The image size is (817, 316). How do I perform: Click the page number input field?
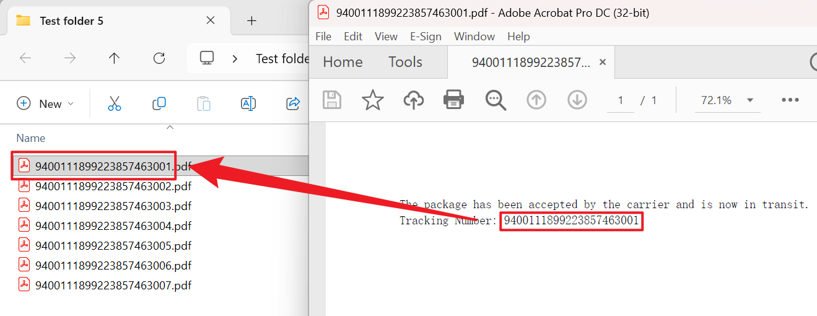pos(621,100)
